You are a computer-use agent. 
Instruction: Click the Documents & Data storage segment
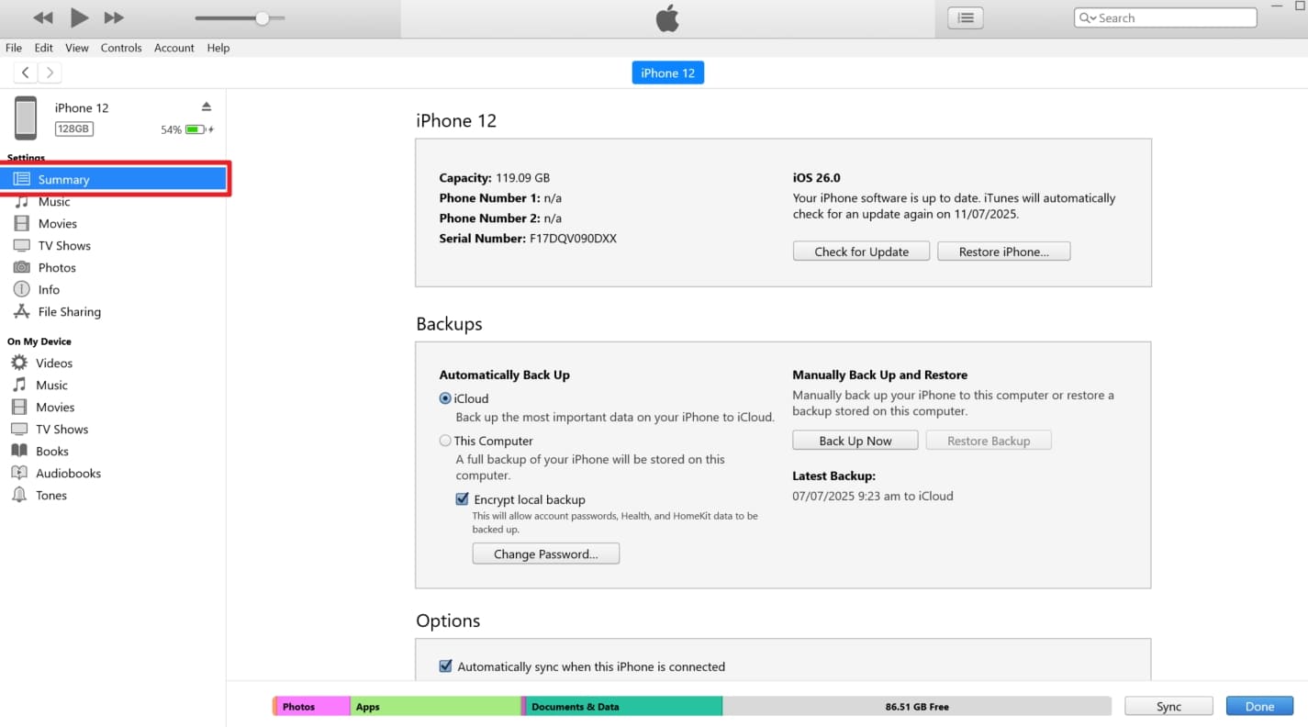click(x=624, y=707)
